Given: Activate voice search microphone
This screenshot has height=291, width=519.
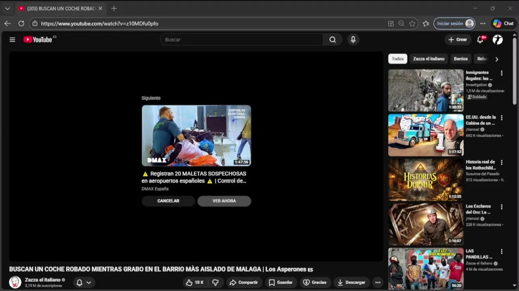Looking at the screenshot, I should pos(353,40).
